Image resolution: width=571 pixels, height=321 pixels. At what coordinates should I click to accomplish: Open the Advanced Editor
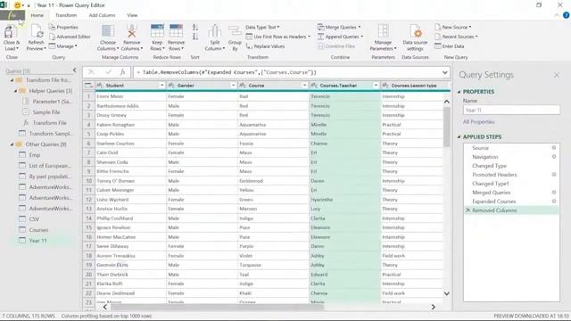[70, 37]
